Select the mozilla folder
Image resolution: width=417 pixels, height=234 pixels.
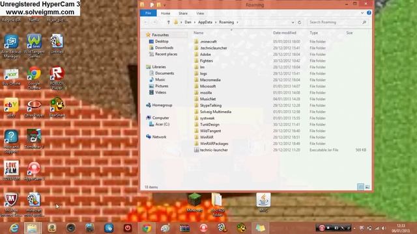tap(206, 92)
